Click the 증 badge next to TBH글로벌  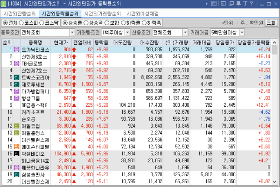point(17,63)
